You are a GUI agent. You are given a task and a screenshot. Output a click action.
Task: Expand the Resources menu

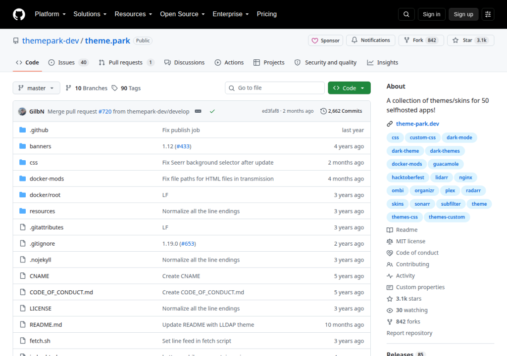[133, 14]
